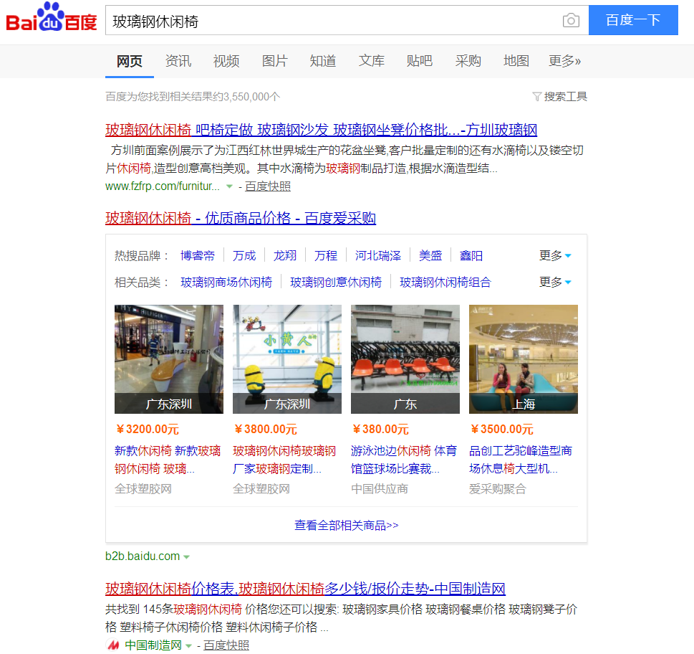This screenshot has width=694, height=654.
Task: Click the search tools filter icon
Action: coord(536,97)
